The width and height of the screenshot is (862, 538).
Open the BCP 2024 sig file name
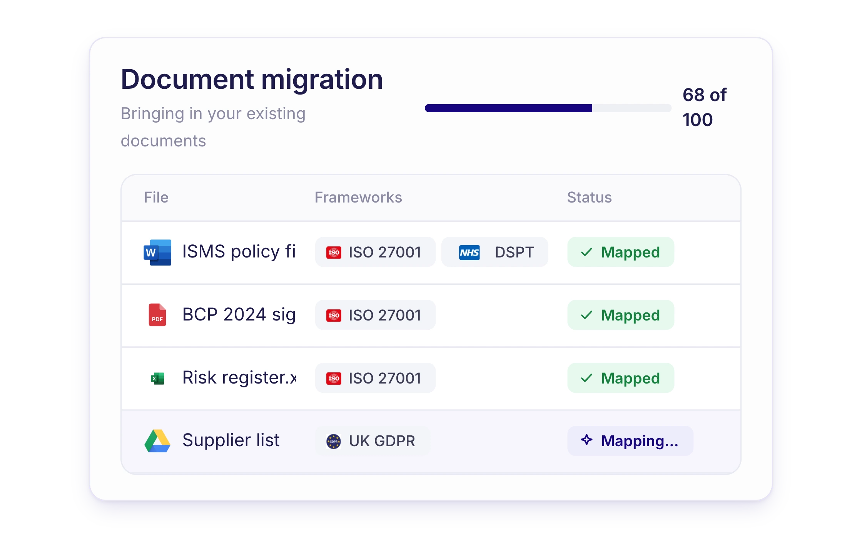click(x=239, y=315)
